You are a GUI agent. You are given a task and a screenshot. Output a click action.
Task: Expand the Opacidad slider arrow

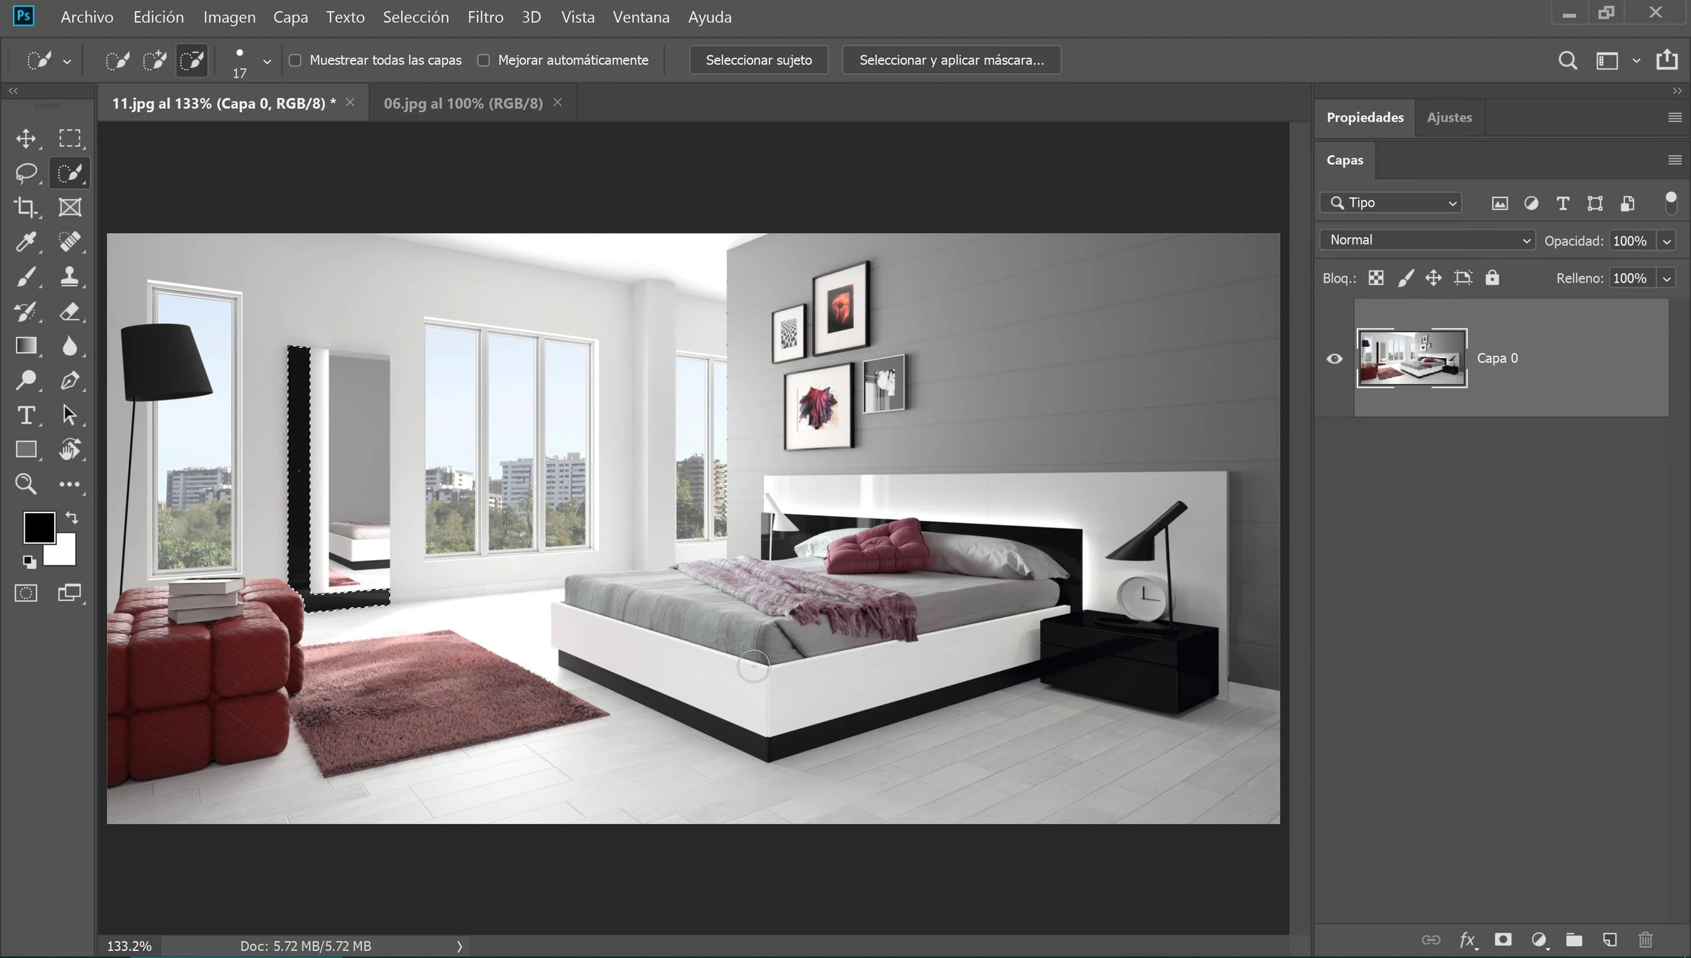(x=1667, y=241)
